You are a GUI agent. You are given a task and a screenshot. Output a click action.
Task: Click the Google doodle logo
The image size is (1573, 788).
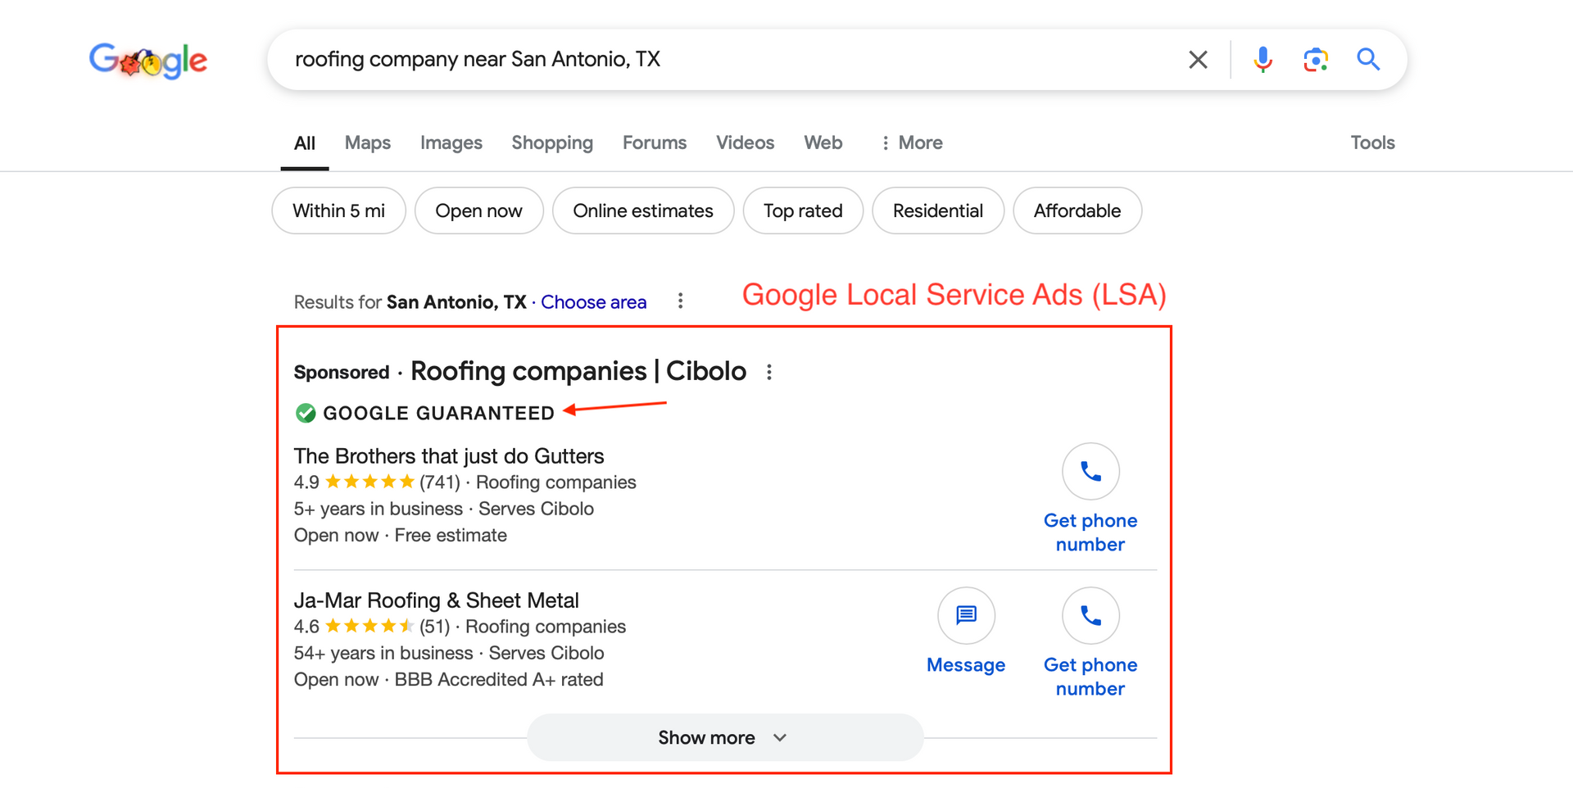(147, 61)
